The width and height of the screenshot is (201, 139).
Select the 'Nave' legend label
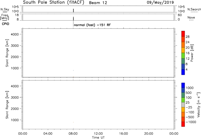pos(191,18)
